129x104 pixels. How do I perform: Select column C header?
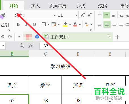pos(45,54)
